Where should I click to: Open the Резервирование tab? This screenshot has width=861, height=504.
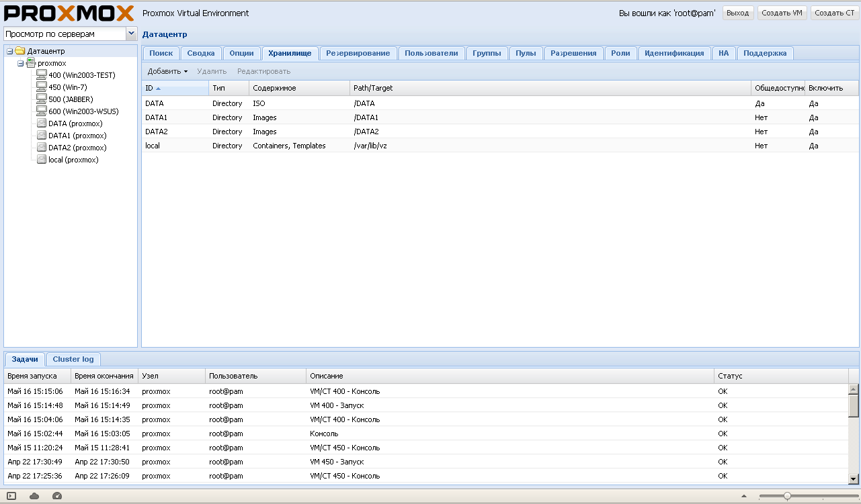tap(358, 53)
